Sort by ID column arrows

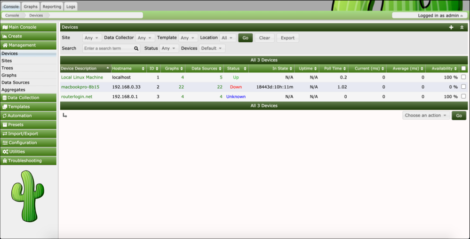pos(157,69)
